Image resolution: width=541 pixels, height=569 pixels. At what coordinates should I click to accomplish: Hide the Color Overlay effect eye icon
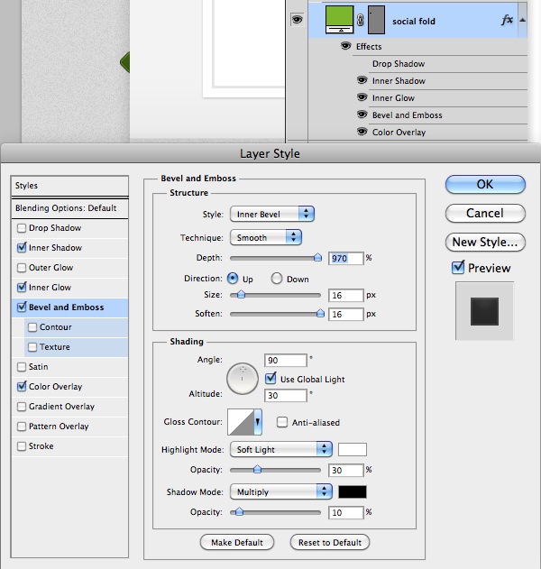click(x=362, y=132)
